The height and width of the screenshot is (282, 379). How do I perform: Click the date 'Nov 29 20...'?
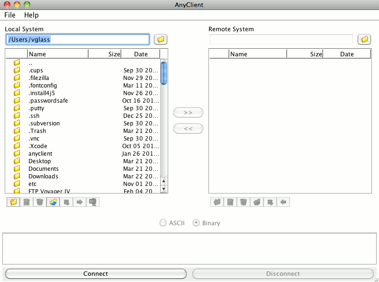141,78
